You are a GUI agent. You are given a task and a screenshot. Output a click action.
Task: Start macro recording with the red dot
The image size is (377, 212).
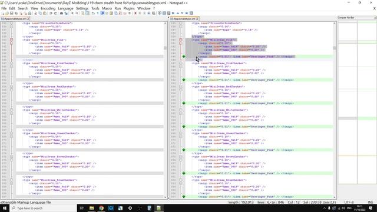135,13
